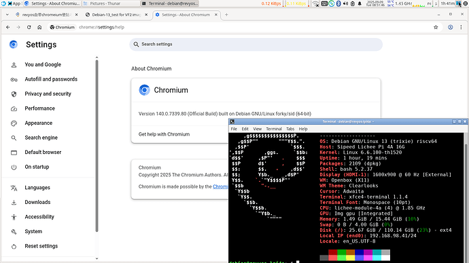Click the download icon beside Downloads
469x263 pixels.
(14, 203)
